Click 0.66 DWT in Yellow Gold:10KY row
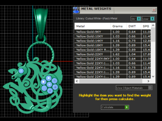 click(132, 36)
